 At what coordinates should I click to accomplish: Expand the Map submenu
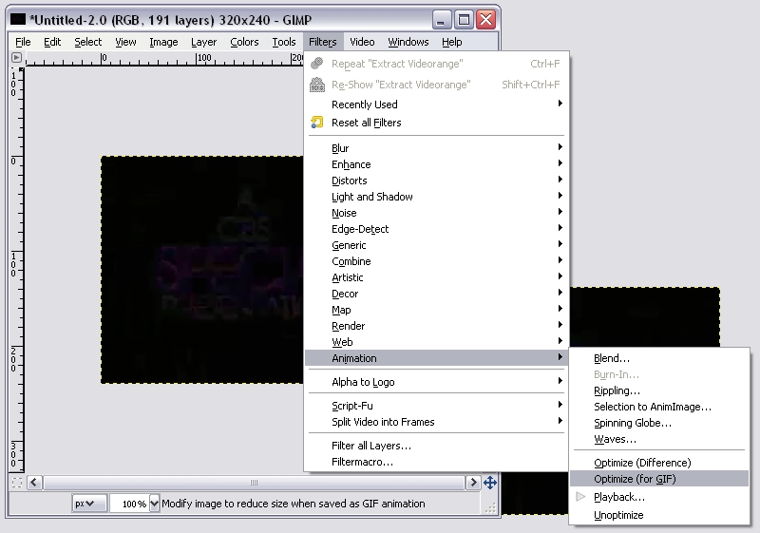pos(436,310)
